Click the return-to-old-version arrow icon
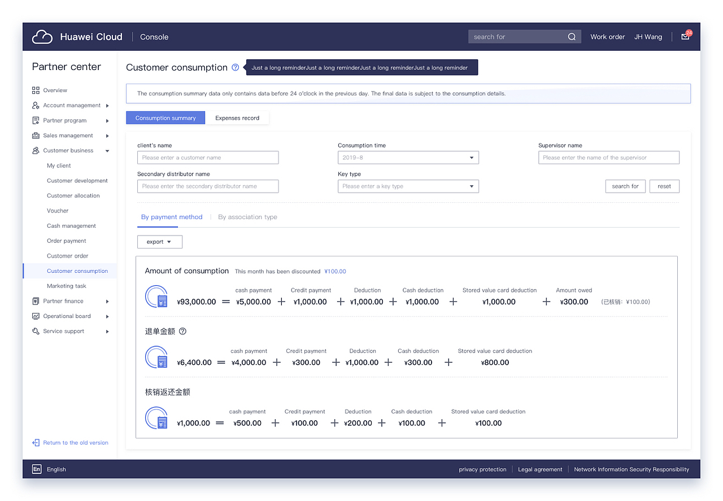 [36, 443]
